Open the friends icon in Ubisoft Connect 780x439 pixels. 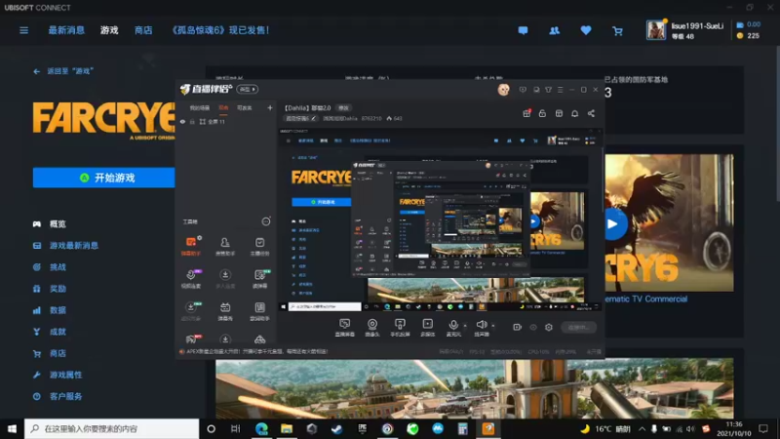[x=554, y=30]
